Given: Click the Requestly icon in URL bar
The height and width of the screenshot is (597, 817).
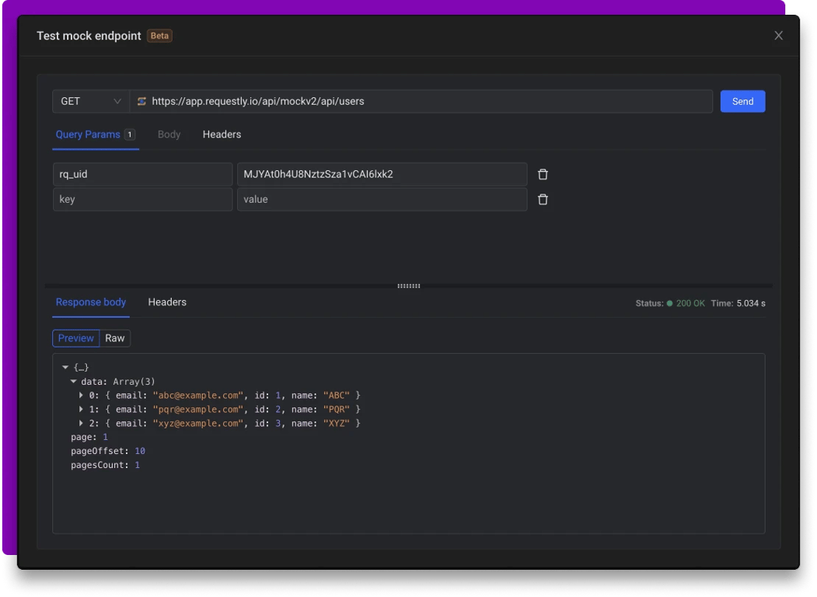Looking at the screenshot, I should 141,102.
